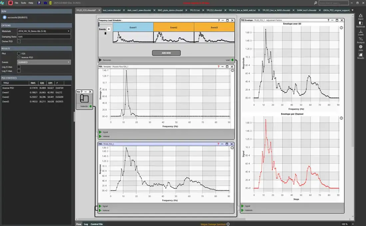Expand the tab overflow list arrow

click(352, 10)
